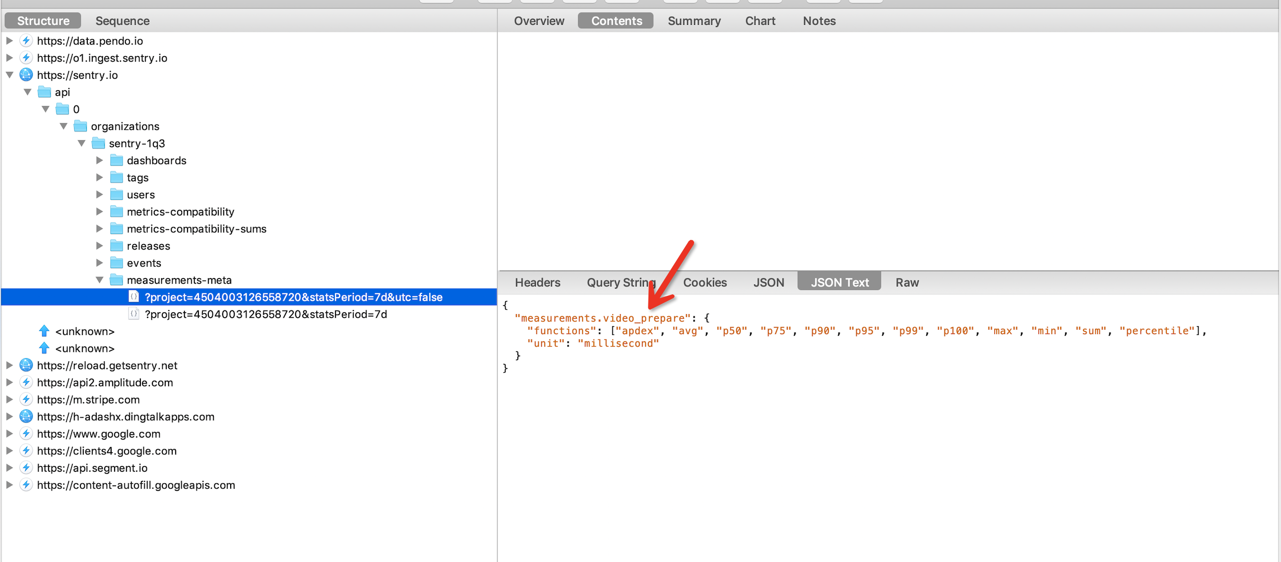Select the request ending with statsPeriod=7d
Viewport: 1281px width, 562px height.
pyautogui.click(x=266, y=314)
